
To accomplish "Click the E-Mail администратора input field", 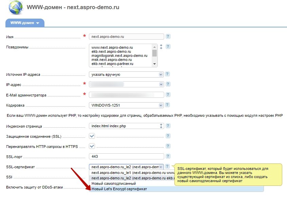I will 126,95.
